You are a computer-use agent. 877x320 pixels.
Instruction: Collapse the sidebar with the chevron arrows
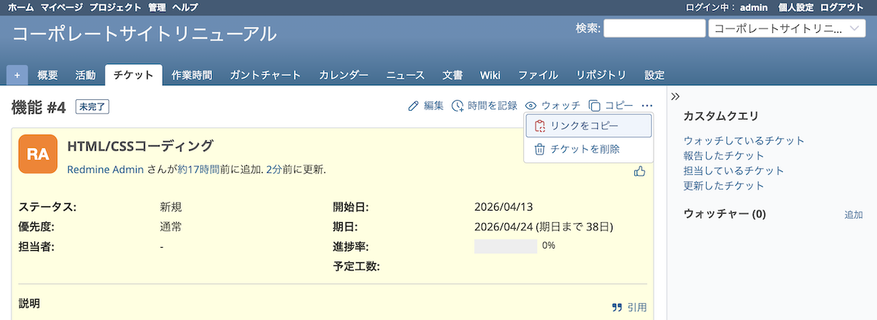coord(676,96)
